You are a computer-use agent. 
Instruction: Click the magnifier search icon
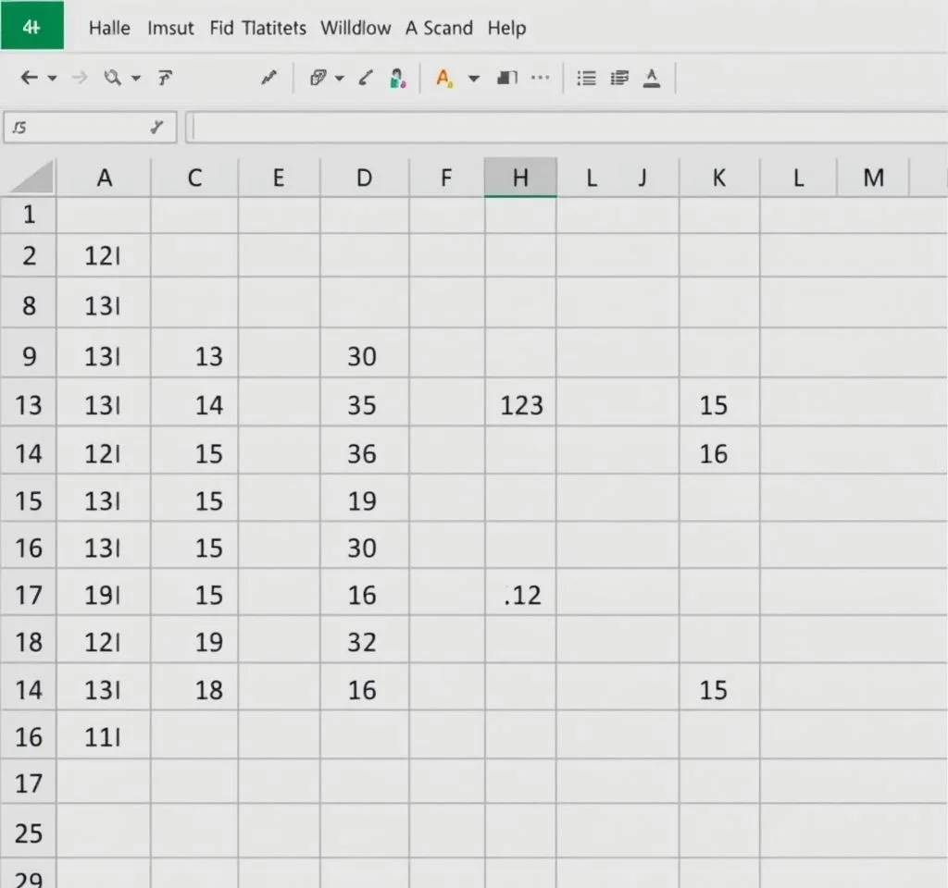point(113,79)
